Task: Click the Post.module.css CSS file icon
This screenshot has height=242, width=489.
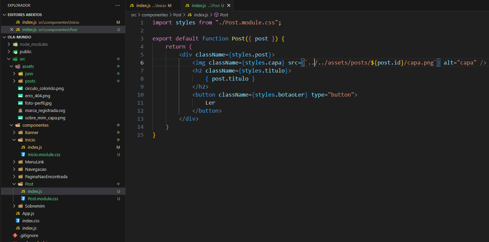Action: 23,199
